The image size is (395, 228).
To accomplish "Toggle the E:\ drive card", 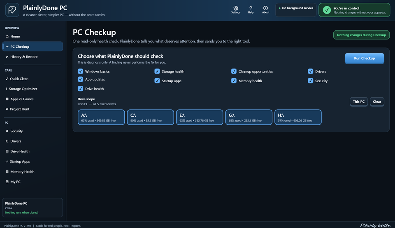I will coord(200,117).
